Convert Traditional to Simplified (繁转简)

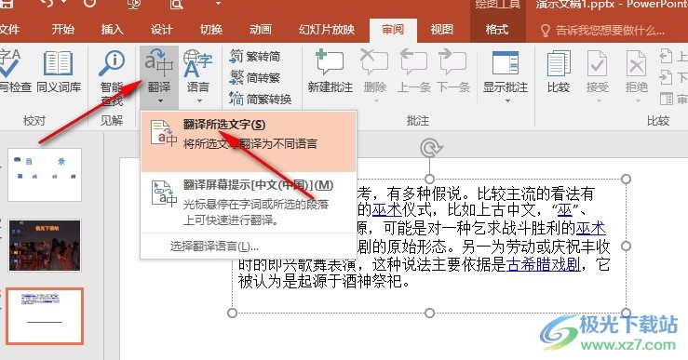[254, 56]
